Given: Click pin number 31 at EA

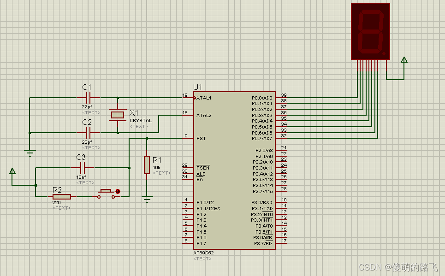Looking at the screenshot, I should [185, 177].
